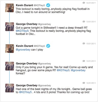Screen dimensions: 98x102
Task: Click the @groverbey mention in the "A game" tweet
Action: pos(78,70)
